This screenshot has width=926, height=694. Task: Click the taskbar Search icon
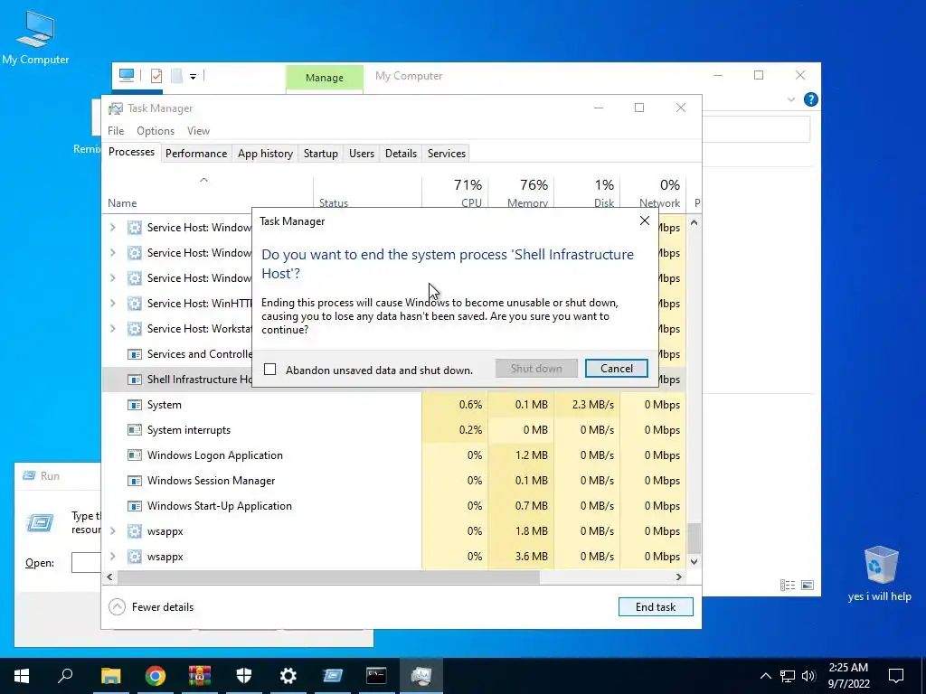tap(65, 676)
